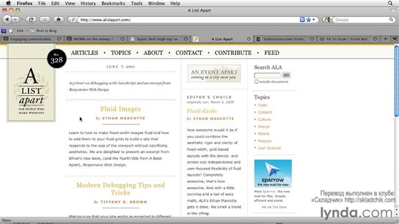Click the search magnifier in Google box

click(391, 19)
